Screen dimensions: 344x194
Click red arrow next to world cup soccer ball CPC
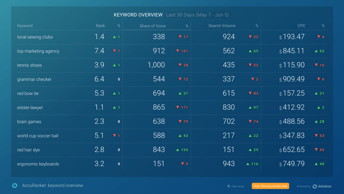[316, 136]
